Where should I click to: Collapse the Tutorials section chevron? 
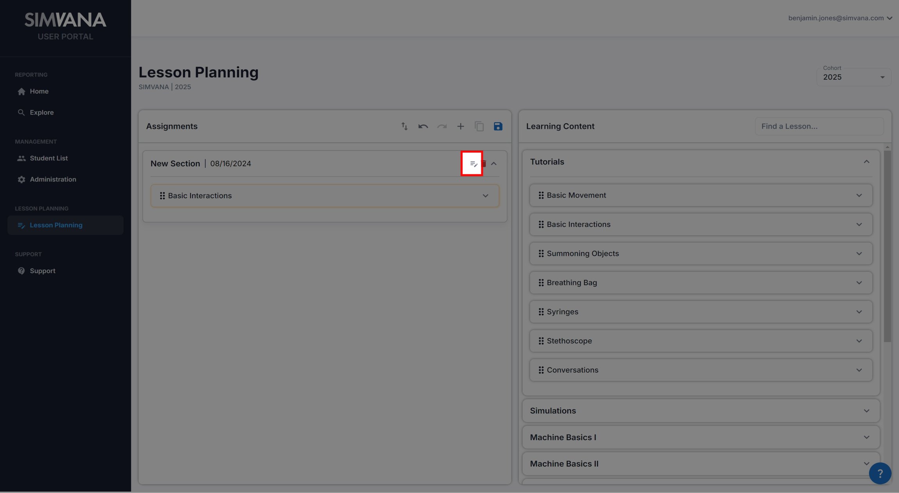coord(866,161)
